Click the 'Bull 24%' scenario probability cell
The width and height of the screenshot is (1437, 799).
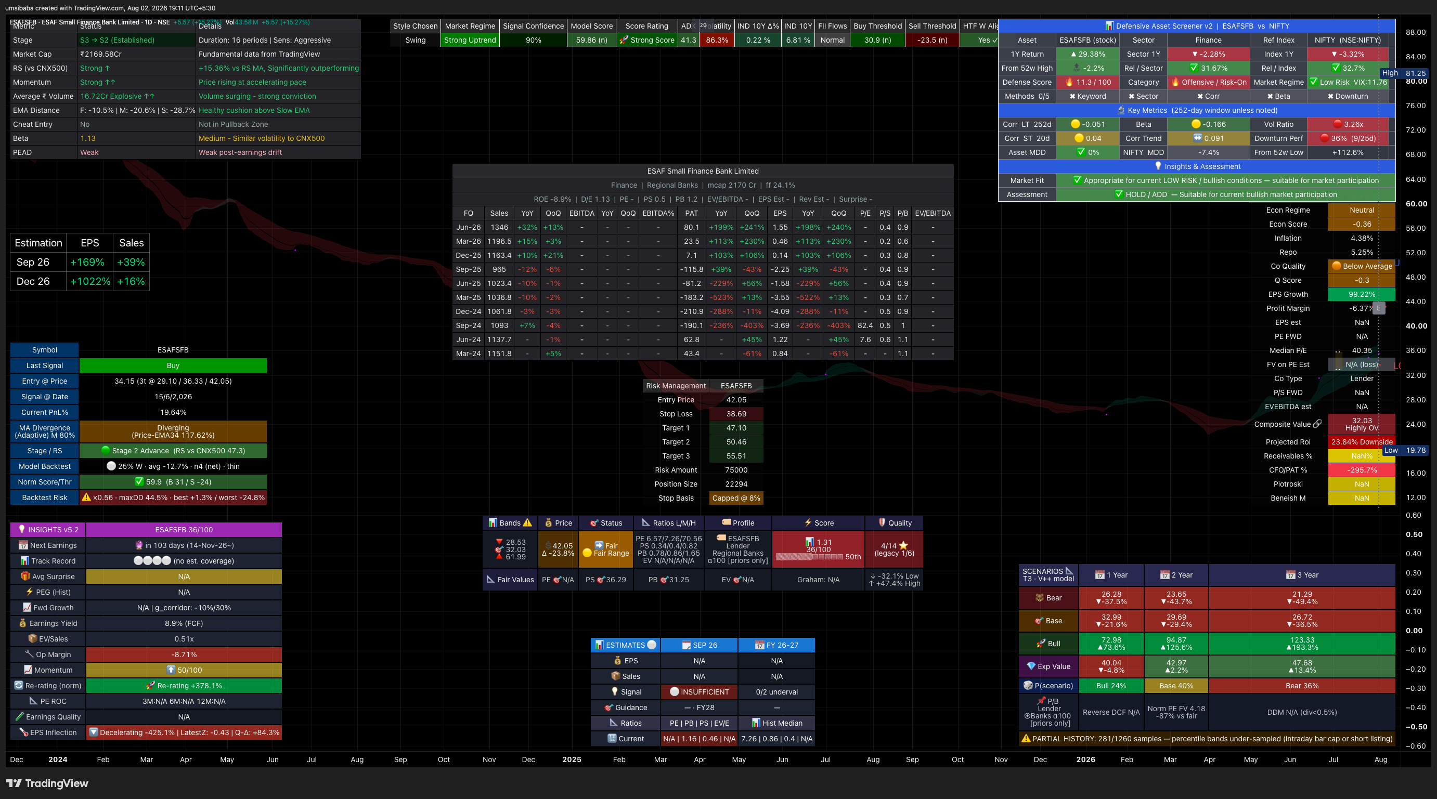pyautogui.click(x=1111, y=686)
